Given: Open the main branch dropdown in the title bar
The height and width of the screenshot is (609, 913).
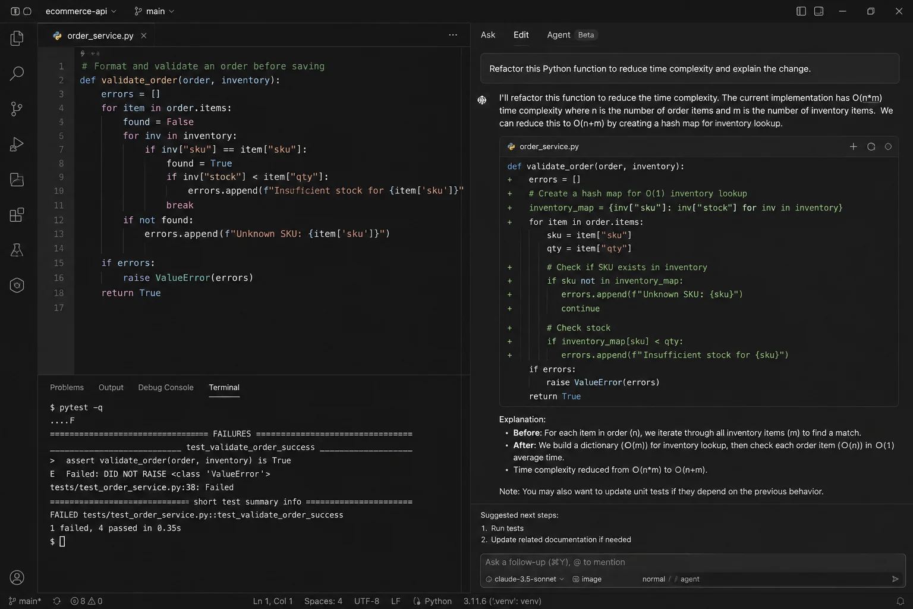Looking at the screenshot, I should tap(154, 11).
